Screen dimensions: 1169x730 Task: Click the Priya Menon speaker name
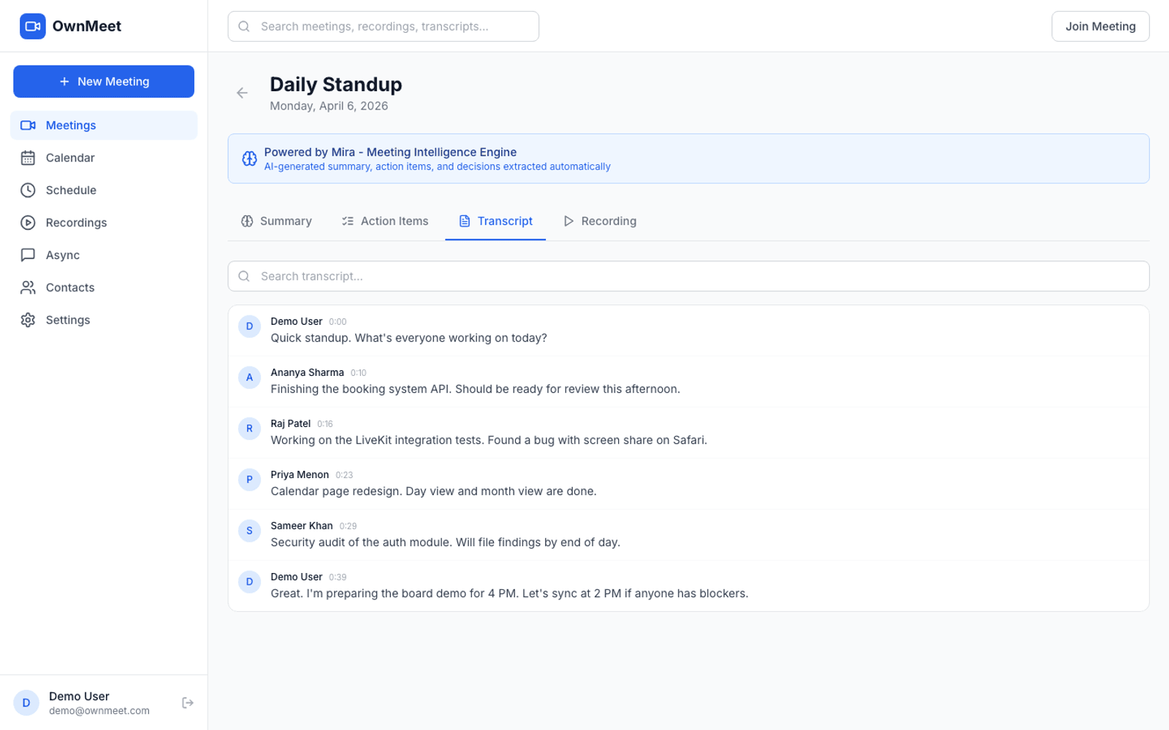click(300, 474)
